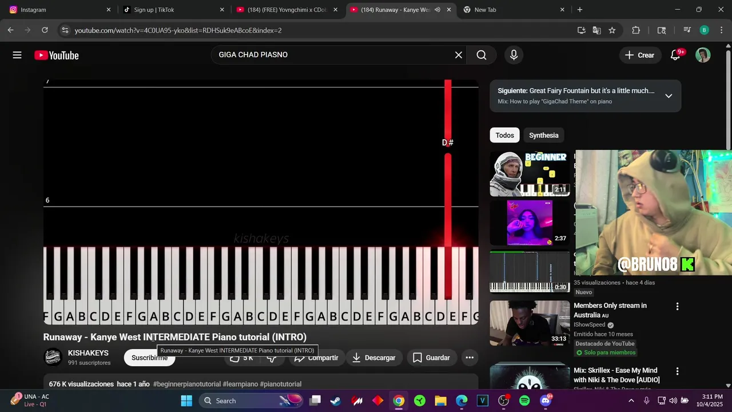Clear the search box text
The height and width of the screenshot is (412, 732).
point(458,55)
